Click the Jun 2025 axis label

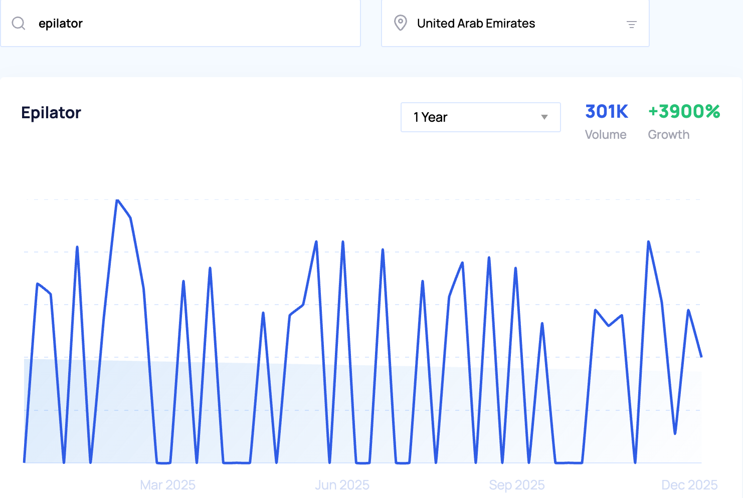(342, 485)
